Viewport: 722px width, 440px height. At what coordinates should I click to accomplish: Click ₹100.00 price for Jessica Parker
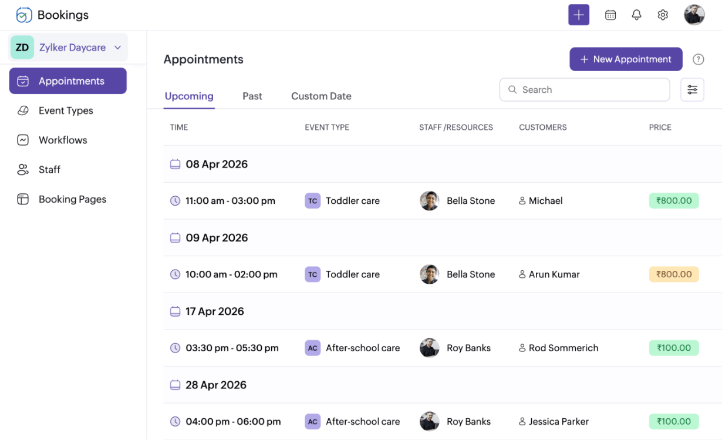tap(674, 421)
